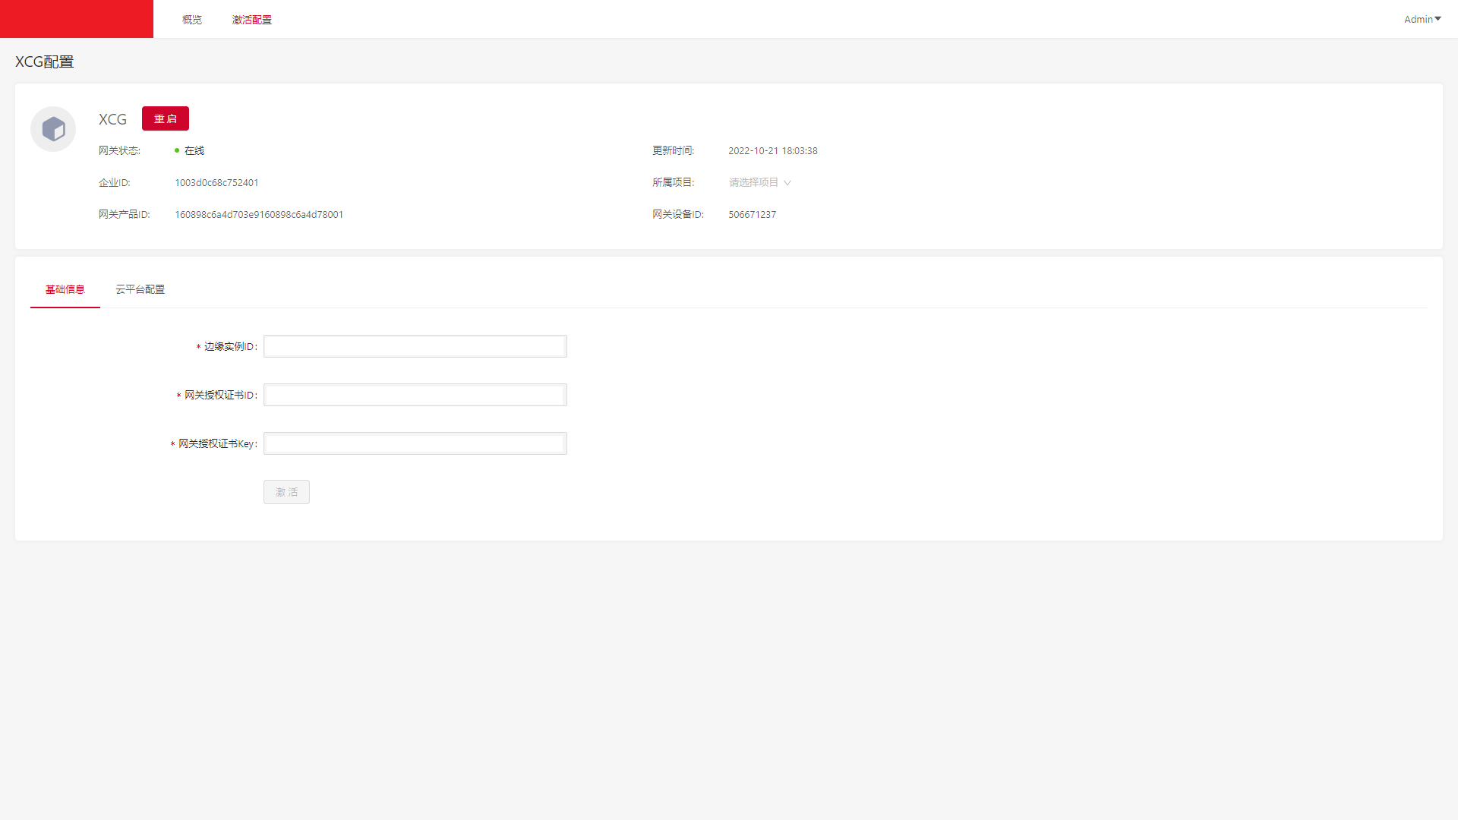Viewport: 1458px width, 820px height.
Task: Click the green online status dot
Action: point(177,150)
